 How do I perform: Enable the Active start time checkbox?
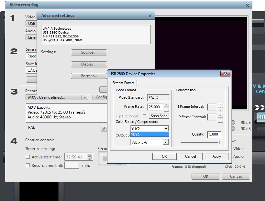pyautogui.click(x=28, y=157)
